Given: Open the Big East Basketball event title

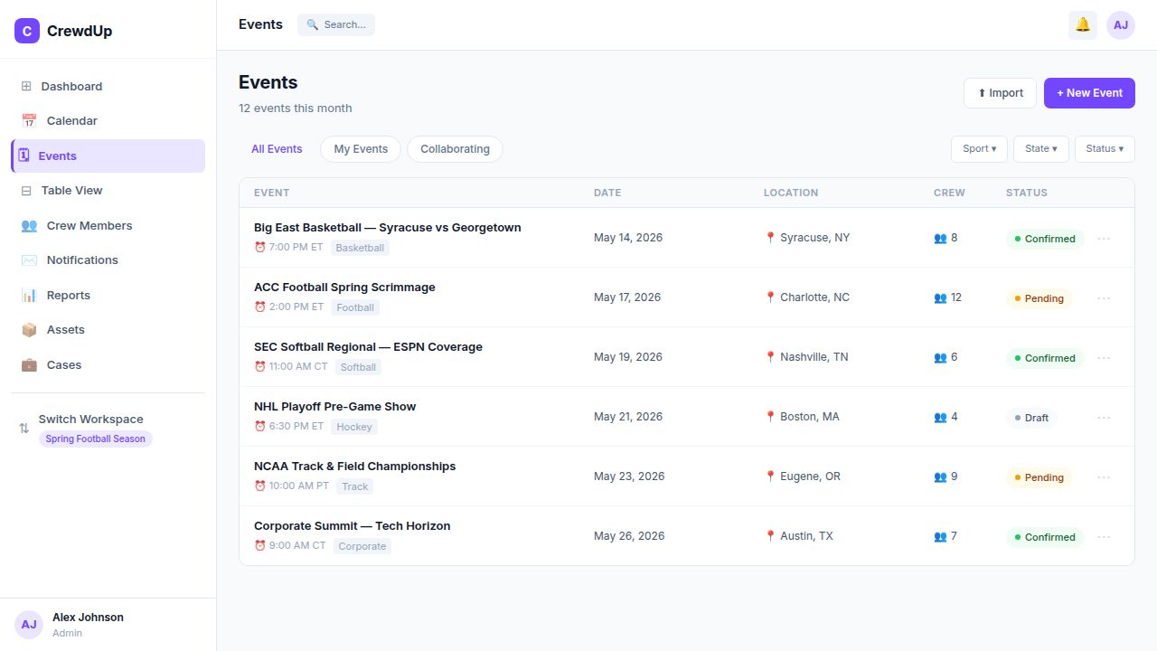Looking at the screenshot, I should [388, 228].
